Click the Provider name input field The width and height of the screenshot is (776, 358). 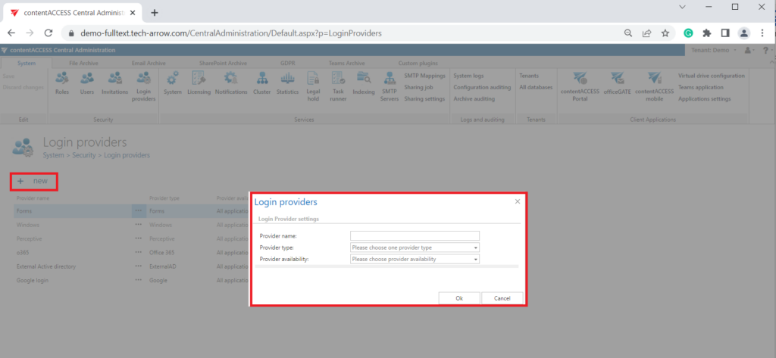(x=415, y=235)
